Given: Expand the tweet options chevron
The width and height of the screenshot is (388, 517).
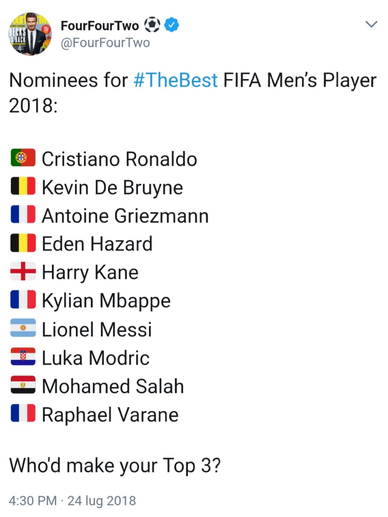Looking at the screenshot, I should (x=371, y=25).
